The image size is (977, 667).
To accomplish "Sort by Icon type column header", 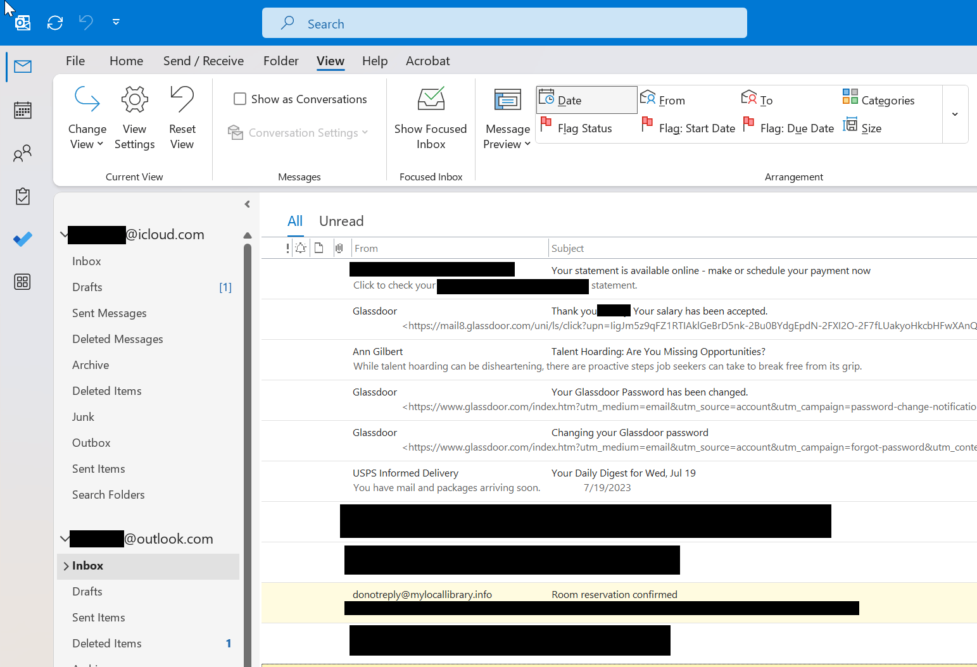I will point(319,248).
